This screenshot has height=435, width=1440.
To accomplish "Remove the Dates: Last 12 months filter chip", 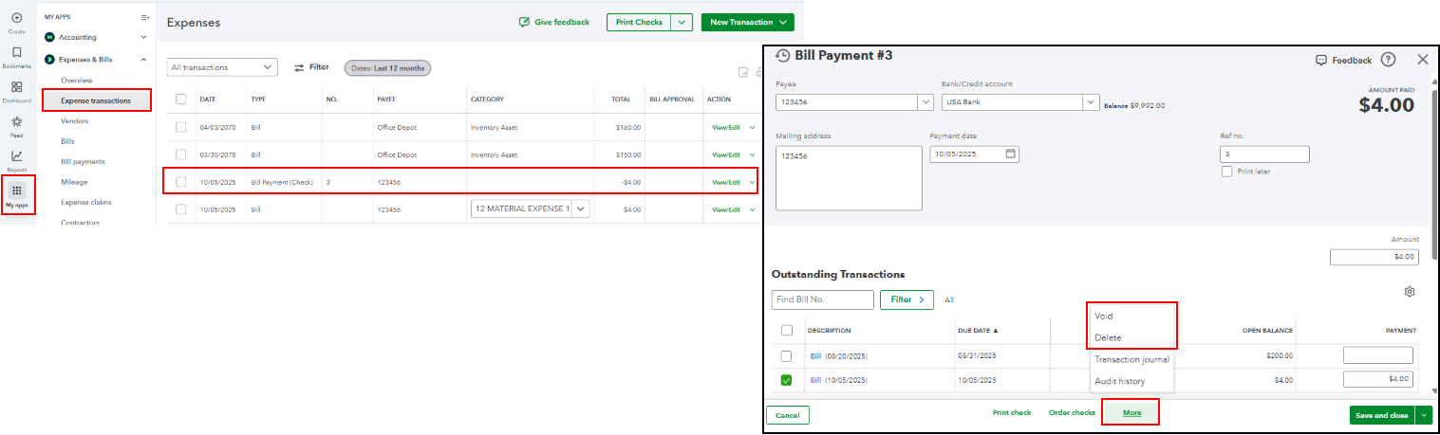I will click(x=387, y=67).
